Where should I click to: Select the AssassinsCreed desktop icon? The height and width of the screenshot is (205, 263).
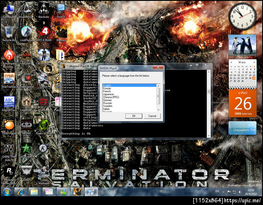click(x=26, y=11)
